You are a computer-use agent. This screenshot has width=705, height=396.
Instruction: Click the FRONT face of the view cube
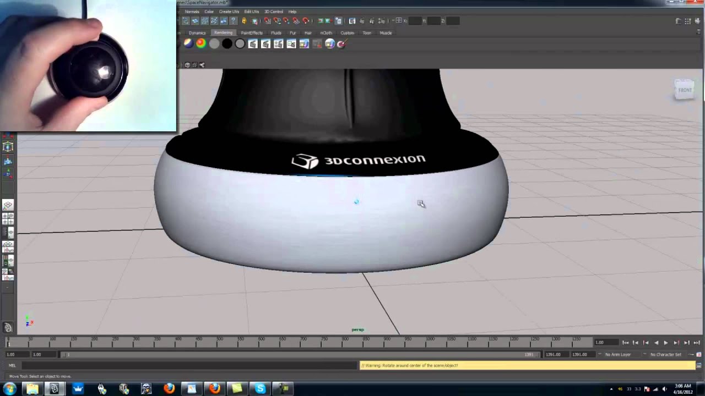685,90
